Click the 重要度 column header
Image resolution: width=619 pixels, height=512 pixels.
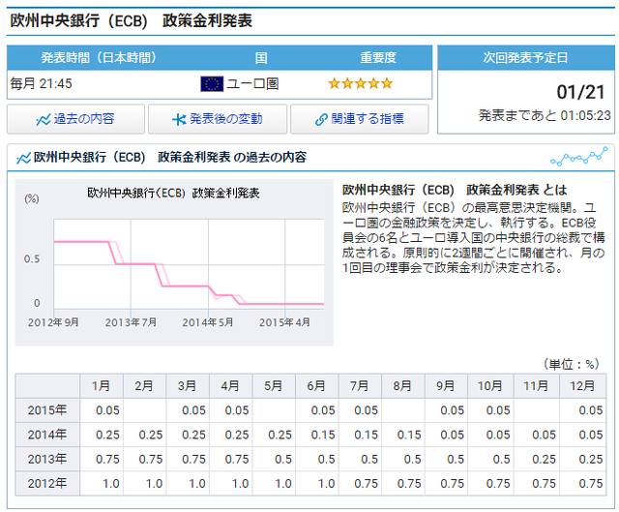pos(378,58)
